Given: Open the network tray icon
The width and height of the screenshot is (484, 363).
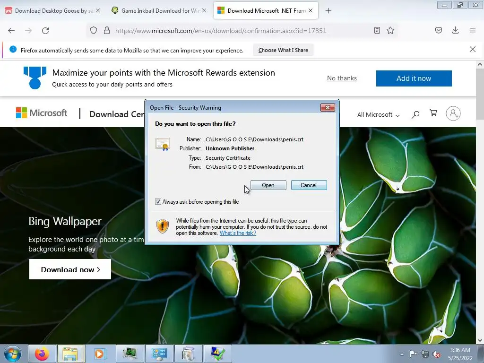Looking at the screenshot, I should point(425,354).
